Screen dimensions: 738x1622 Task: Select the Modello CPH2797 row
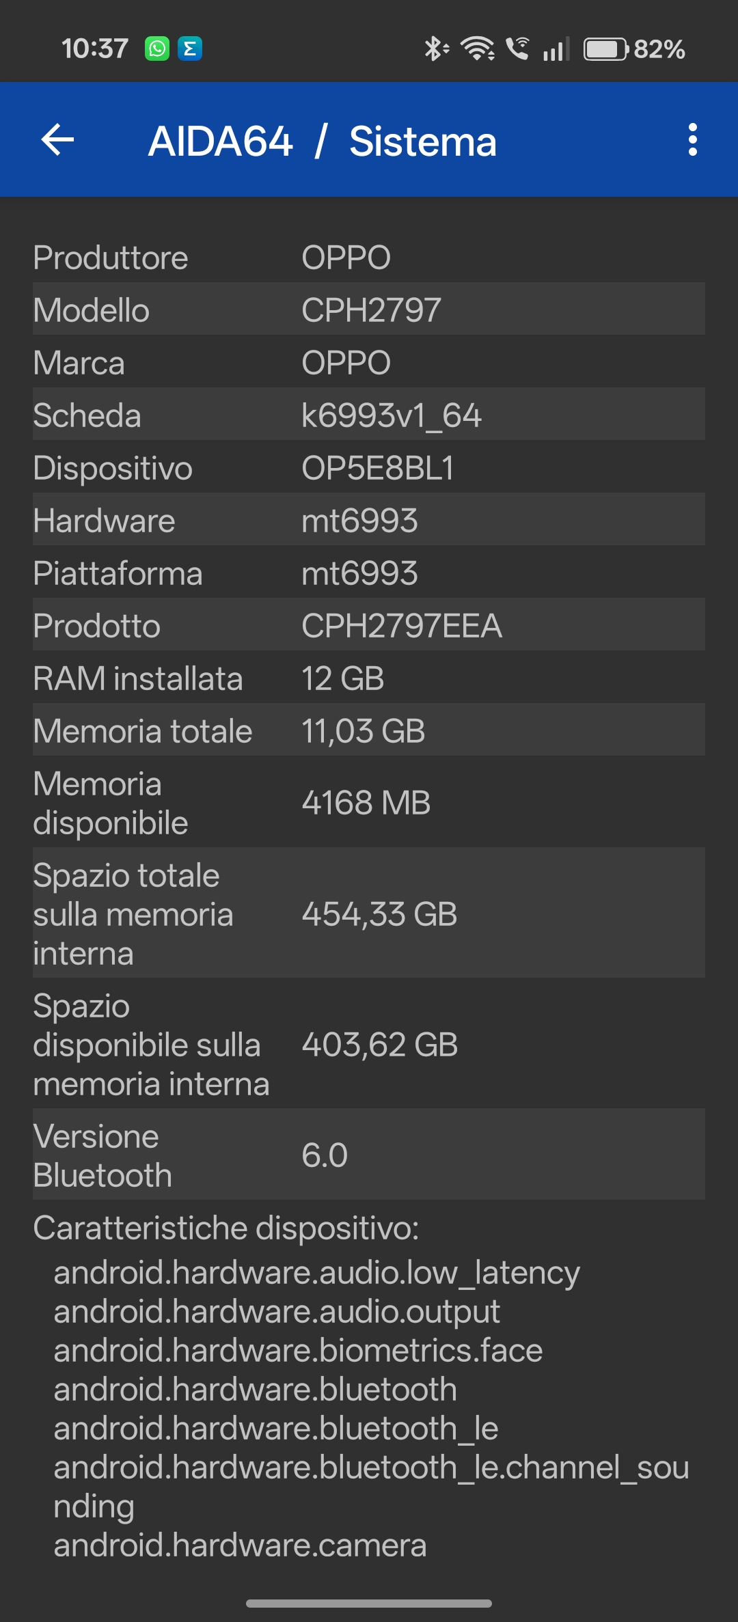(x=369, y=310)
